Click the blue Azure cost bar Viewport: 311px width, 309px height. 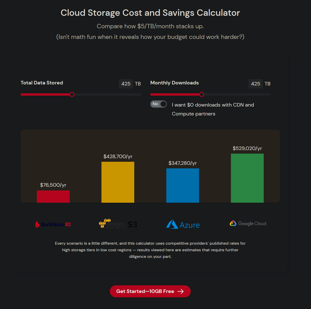(x=183, y=185)
